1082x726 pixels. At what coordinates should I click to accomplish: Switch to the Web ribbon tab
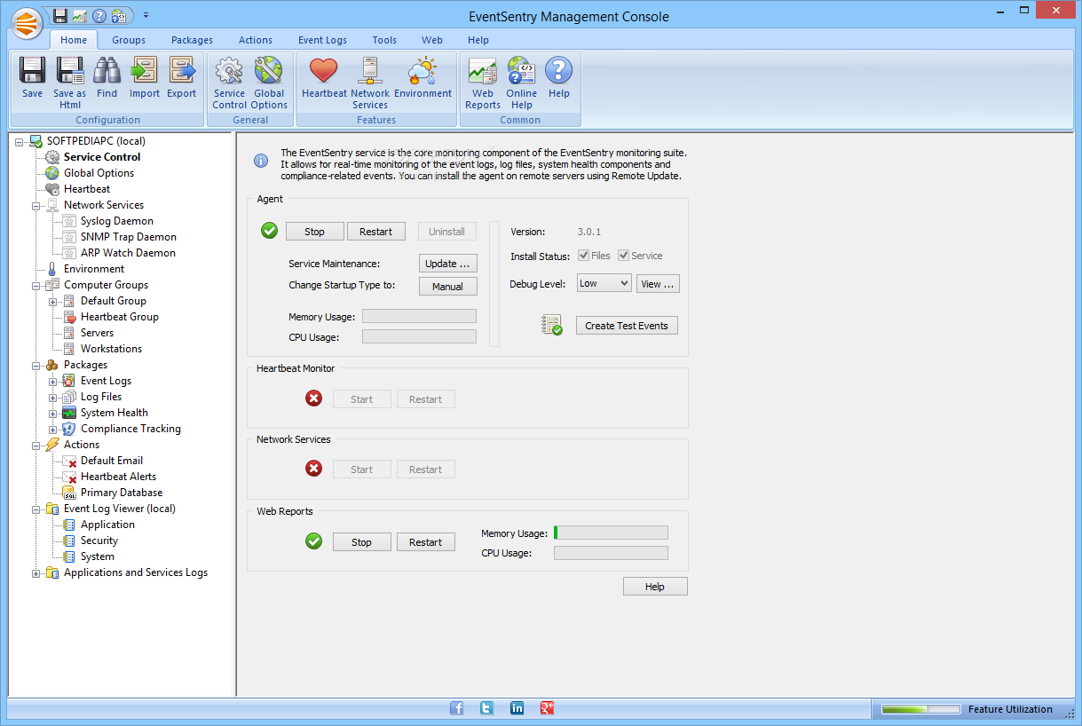coord(432,40)
